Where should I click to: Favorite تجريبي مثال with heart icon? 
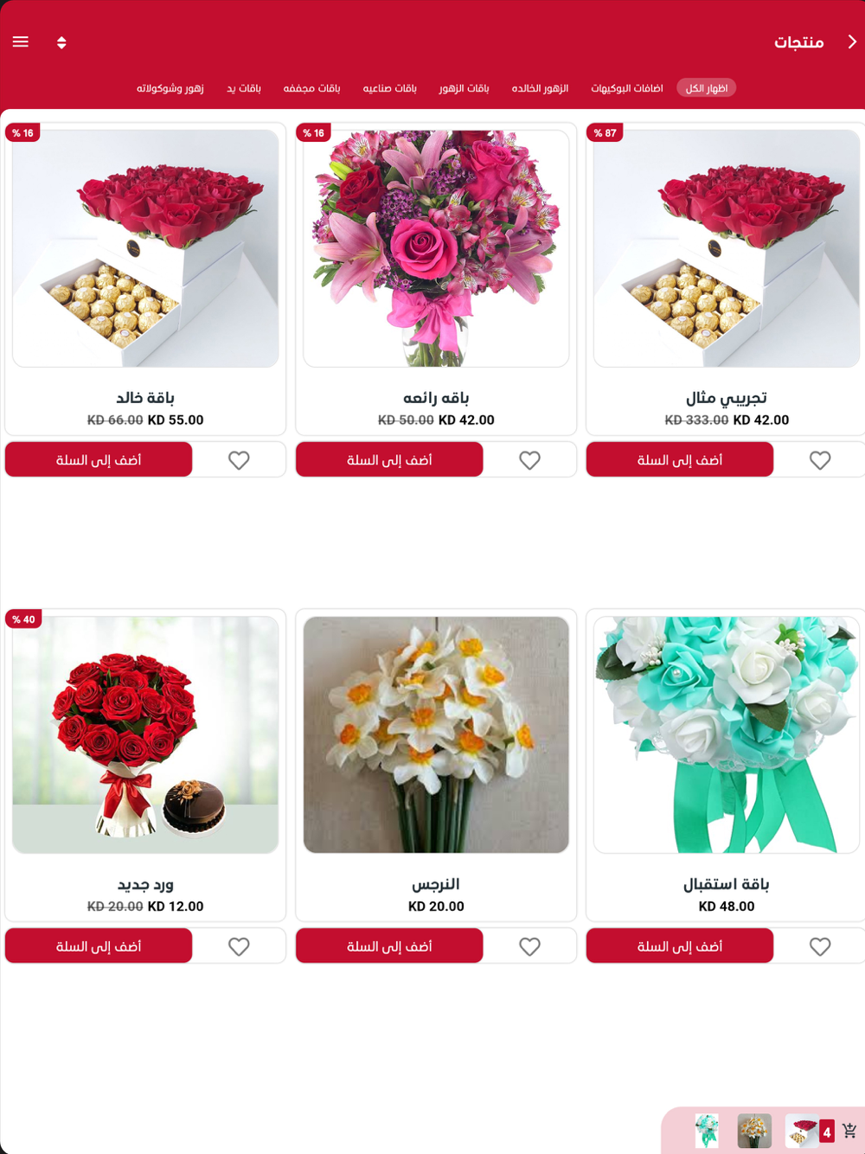pyautogui.click(x=820, y=460)
